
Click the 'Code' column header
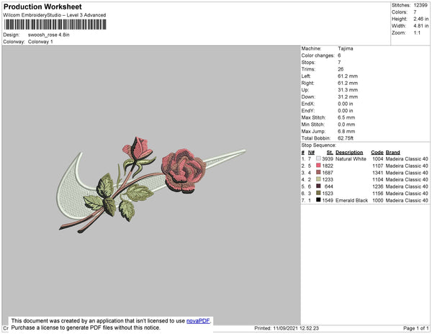pyautogui.click(x=377, y=153)
